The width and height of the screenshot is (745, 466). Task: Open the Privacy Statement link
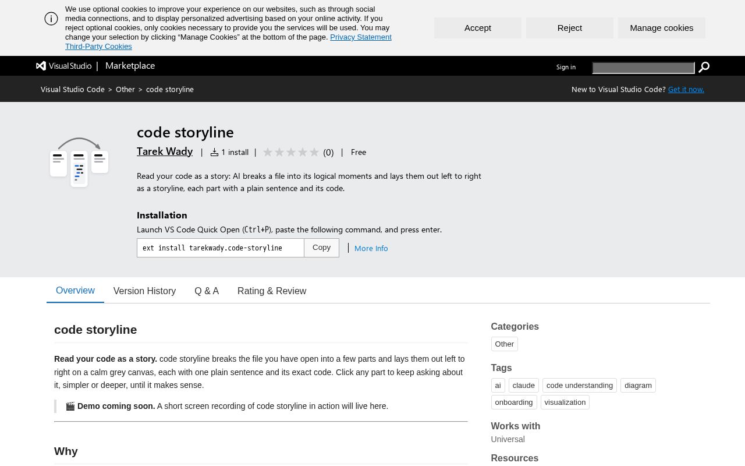(361, 37)
